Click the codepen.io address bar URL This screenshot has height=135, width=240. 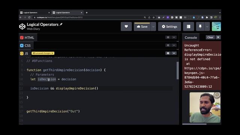click(x=60, y=18)
